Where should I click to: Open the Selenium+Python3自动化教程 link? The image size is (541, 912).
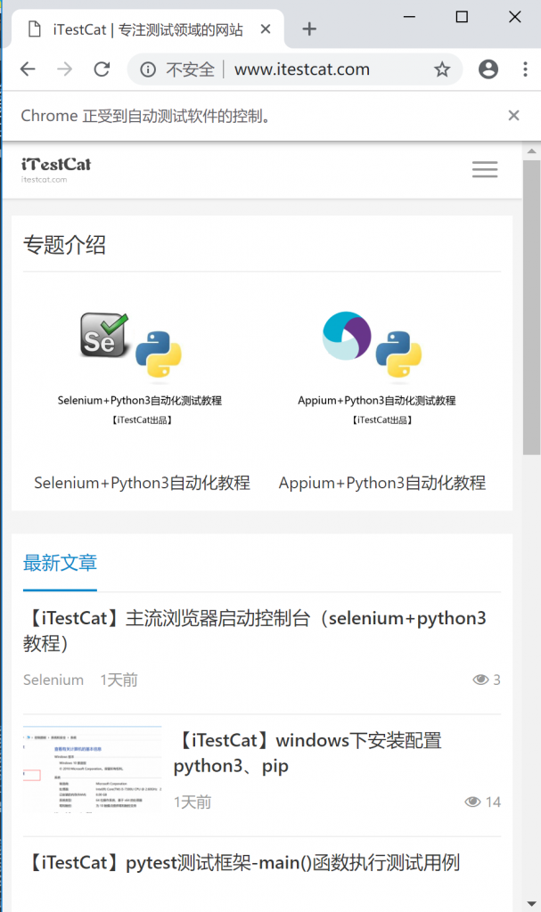[x=142, y=483]
